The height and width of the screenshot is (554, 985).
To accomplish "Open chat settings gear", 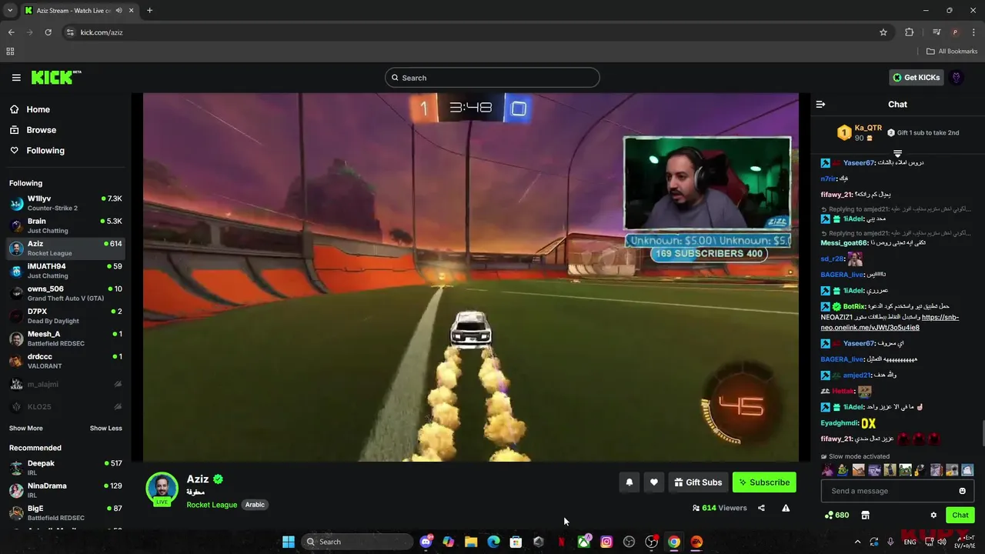I will (x=933, y=516).
